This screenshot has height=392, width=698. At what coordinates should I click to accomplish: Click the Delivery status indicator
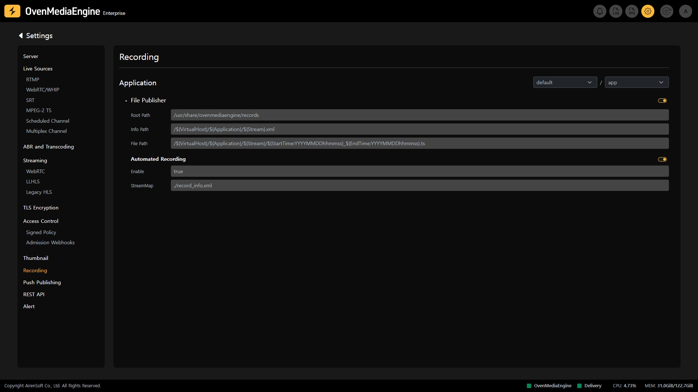[x=589, y=386]
